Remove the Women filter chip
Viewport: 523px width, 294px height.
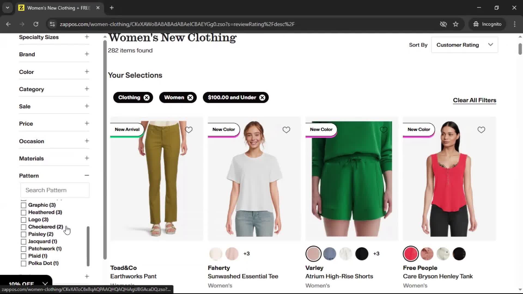point(190,97)
